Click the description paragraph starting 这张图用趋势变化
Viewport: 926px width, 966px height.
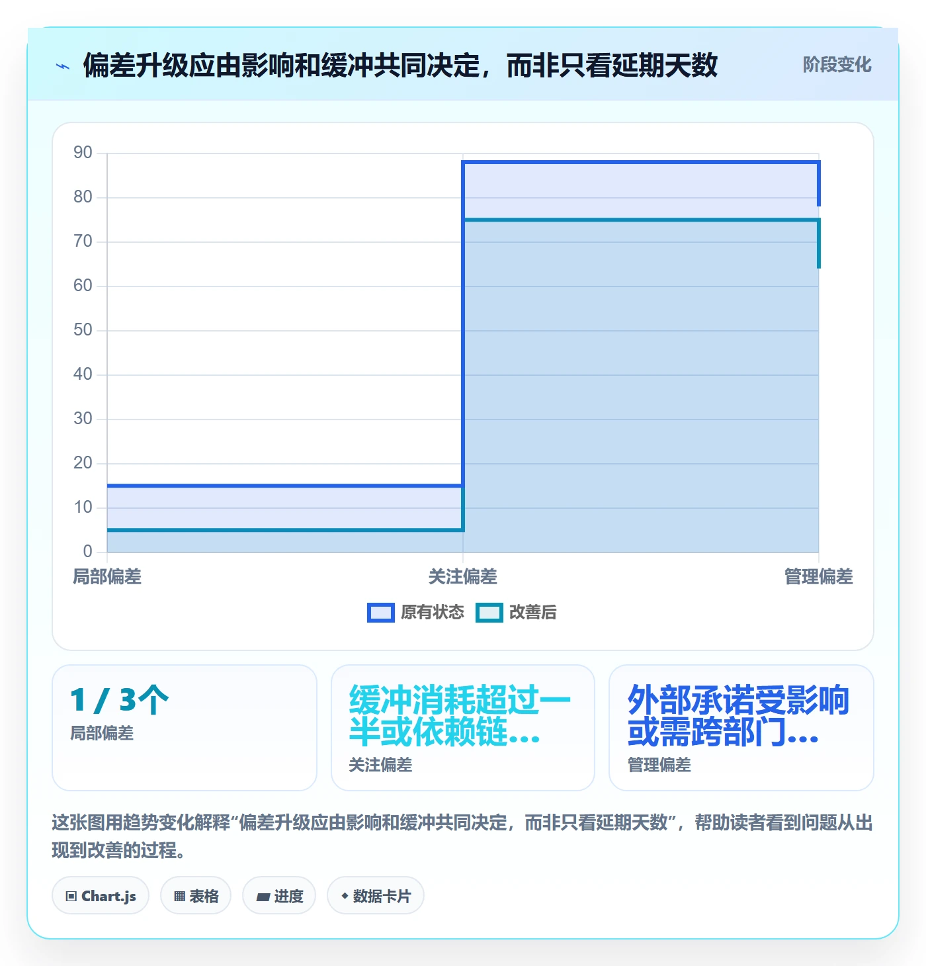pos(462,836)
